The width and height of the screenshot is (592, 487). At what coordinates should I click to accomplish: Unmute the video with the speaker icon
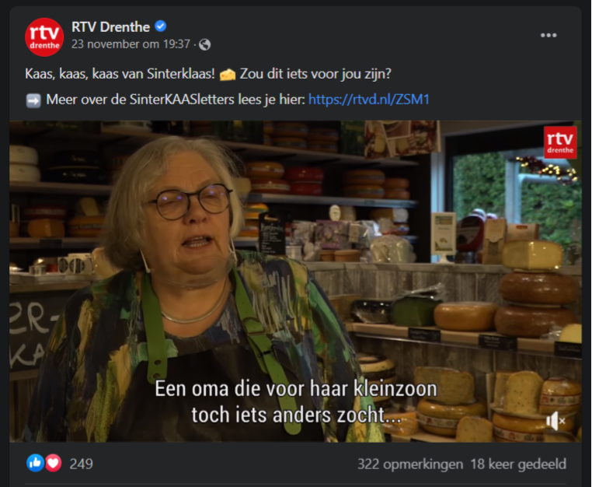point(555,421)
